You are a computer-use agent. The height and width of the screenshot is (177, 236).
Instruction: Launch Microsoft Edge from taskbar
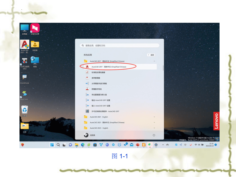point(83,145)
